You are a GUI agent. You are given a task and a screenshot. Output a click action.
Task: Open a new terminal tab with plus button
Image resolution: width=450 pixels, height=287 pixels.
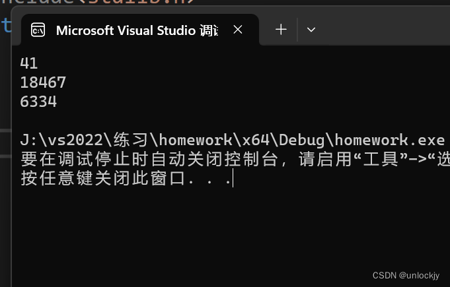(x=281, y=30)
